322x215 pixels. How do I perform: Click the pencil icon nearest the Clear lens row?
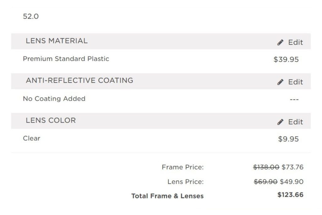pos(280,122)
